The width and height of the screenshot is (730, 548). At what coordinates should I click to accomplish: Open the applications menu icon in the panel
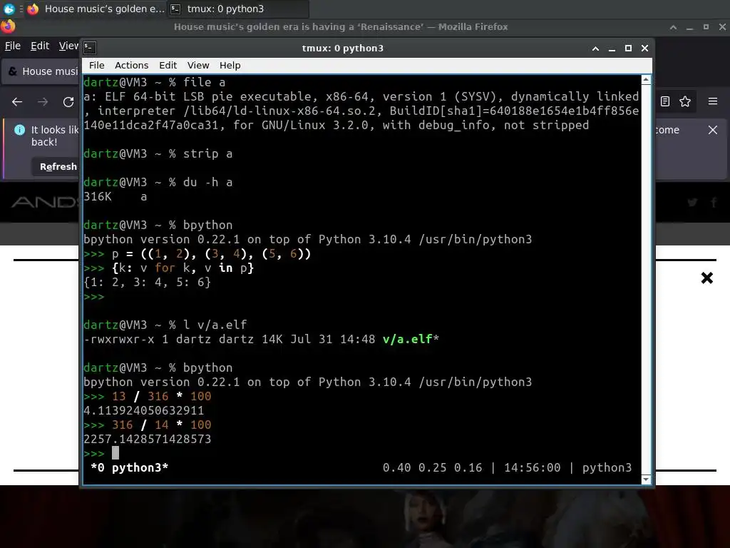(x=9, y=9)
